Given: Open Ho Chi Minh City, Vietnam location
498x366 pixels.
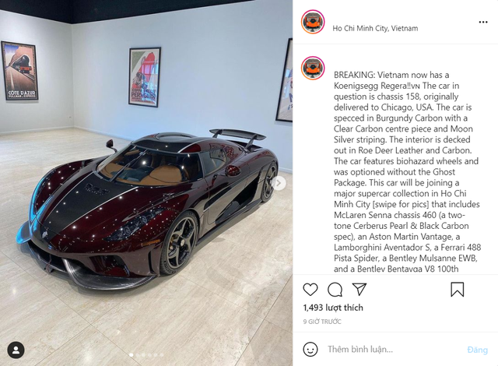Looking at the screenshot, I should tap(375, 28).
